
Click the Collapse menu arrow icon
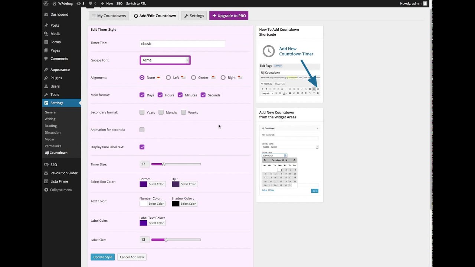(x=46, y=190)
